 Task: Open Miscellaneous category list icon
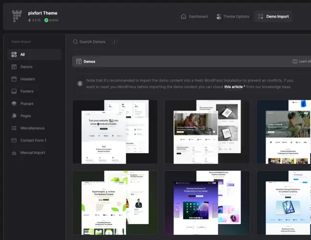(14, 128)
